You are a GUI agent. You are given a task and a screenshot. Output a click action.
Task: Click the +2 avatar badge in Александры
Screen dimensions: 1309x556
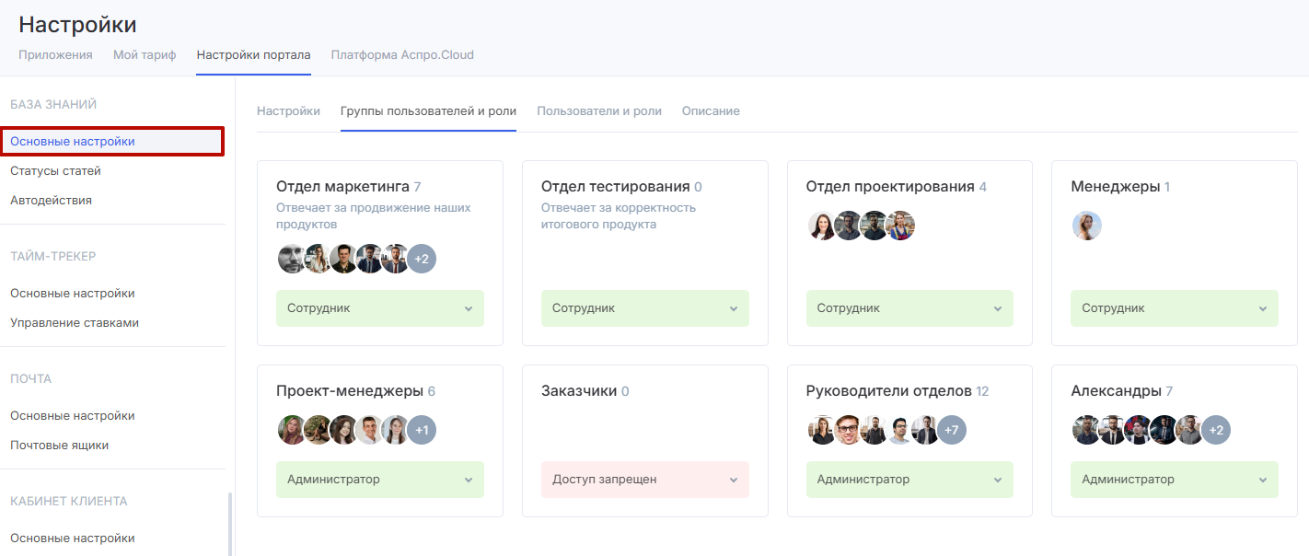(1216, 430)
